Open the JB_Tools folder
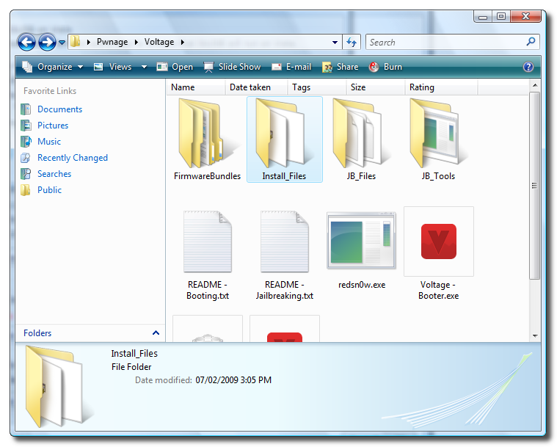This screenshot has width=557, height=447. coord(438,134)
